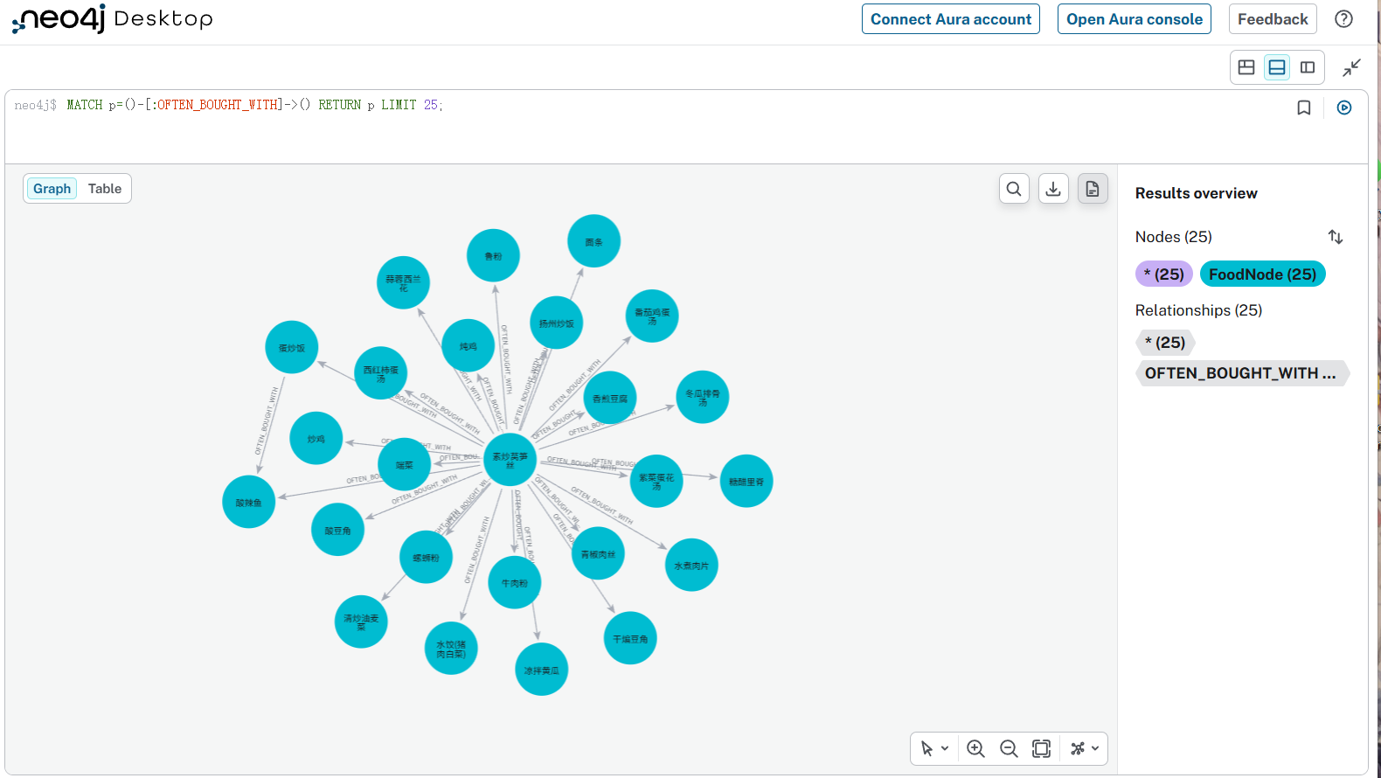Select the central 素炒莴笋丝 node
This screenshot has height=778, width=1381.
(510, 460)
